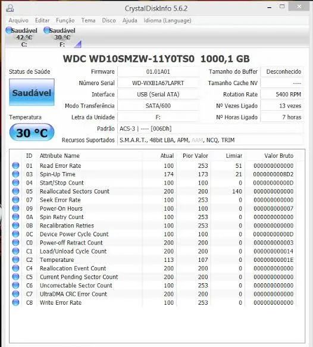Click the blue health orb beside C: Saudável

tap(9, 30)
